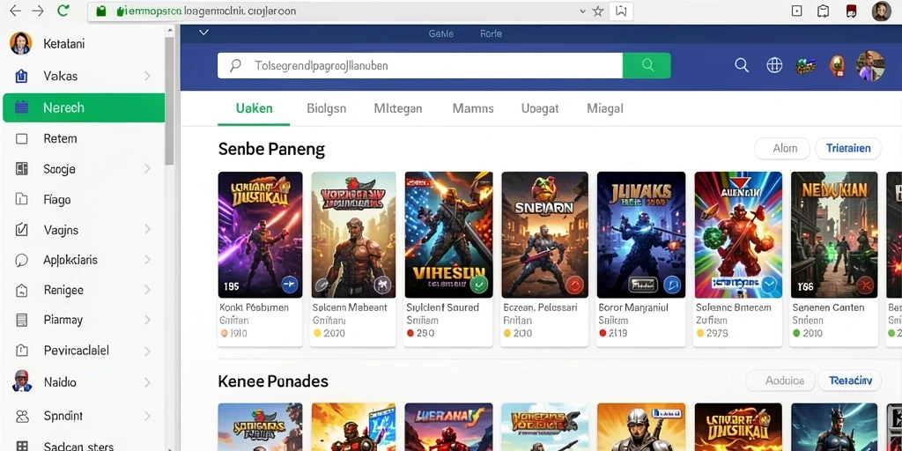902x451 pixels.
Task: Open the user avatar in the blue header
Action: (870, 65)
